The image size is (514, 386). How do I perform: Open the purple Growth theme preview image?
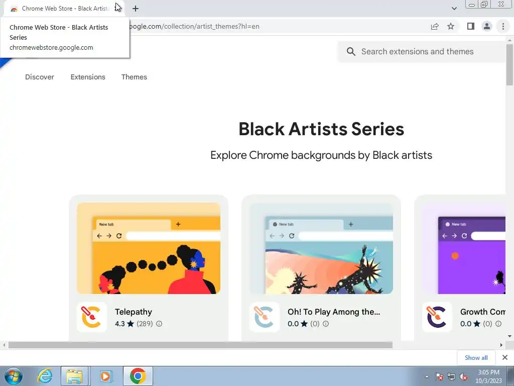(464, 248)
